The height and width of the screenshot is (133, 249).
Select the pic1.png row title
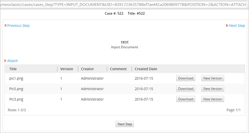coord(16,78)
